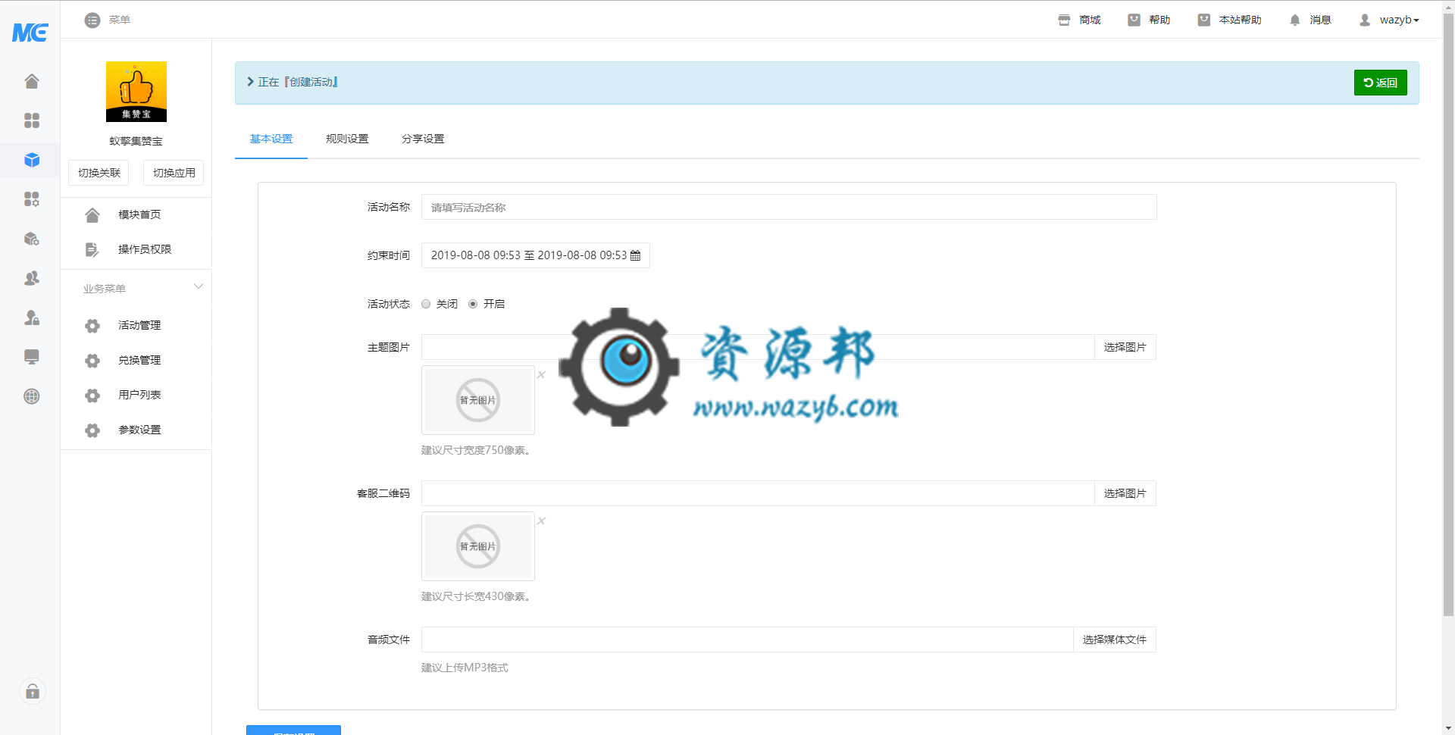Image resolution: width=1455 pixels, height=735 pixels.
Task: Open the home icon in the left rail
Action: tap(31, 81)
